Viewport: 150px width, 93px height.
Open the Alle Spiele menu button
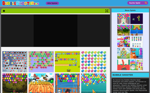click(52, 3)
